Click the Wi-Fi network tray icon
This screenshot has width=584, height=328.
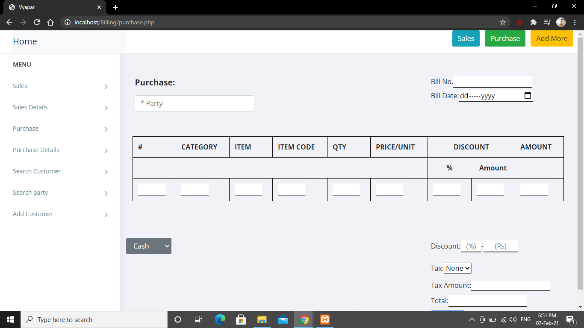(503, 319)
